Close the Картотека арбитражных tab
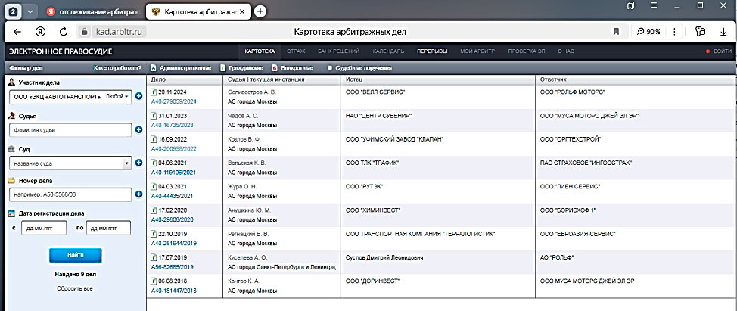737x311 pixels. point(241,12)
